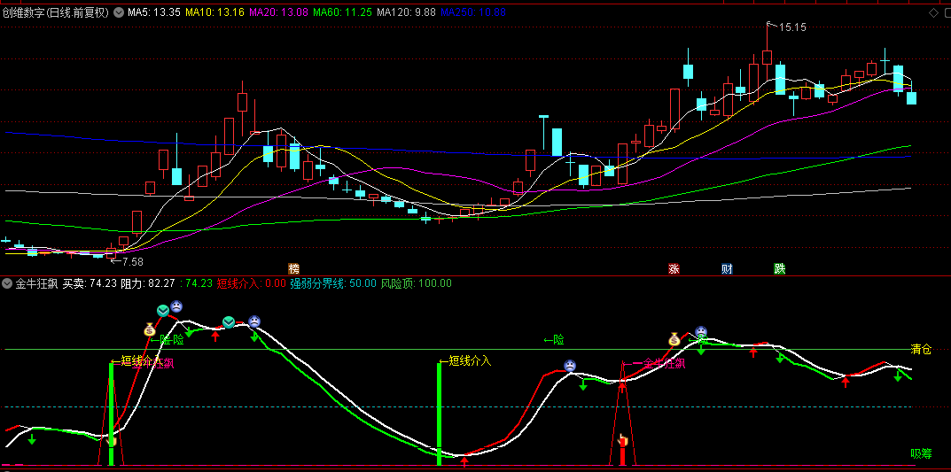Click the 风险顶: 100.00 value

click(416, 283)
